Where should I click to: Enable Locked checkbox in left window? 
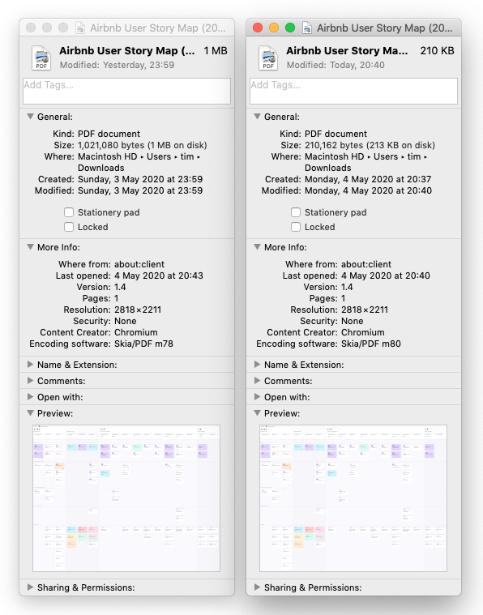click(x=69, y=227)
